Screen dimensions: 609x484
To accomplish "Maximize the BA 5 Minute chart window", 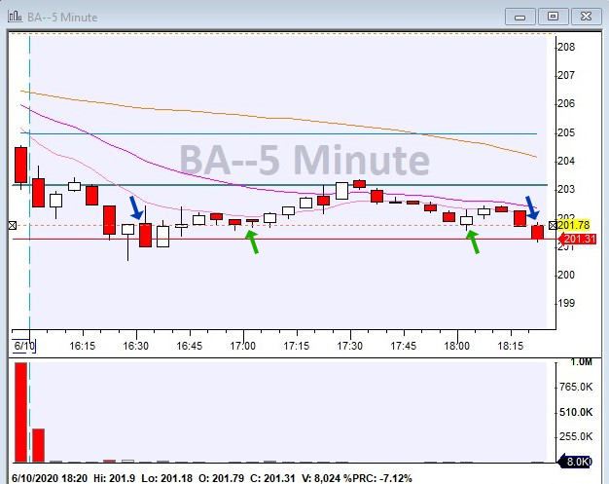I will (x=553, y=17).
